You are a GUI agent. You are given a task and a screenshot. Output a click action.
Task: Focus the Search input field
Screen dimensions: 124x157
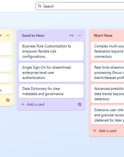click(x=80, y=6)
